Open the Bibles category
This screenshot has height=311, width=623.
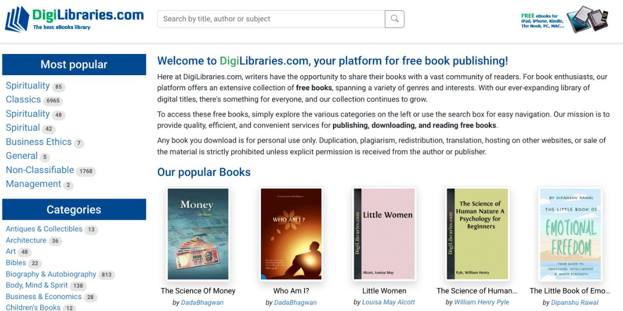(16, 263)
